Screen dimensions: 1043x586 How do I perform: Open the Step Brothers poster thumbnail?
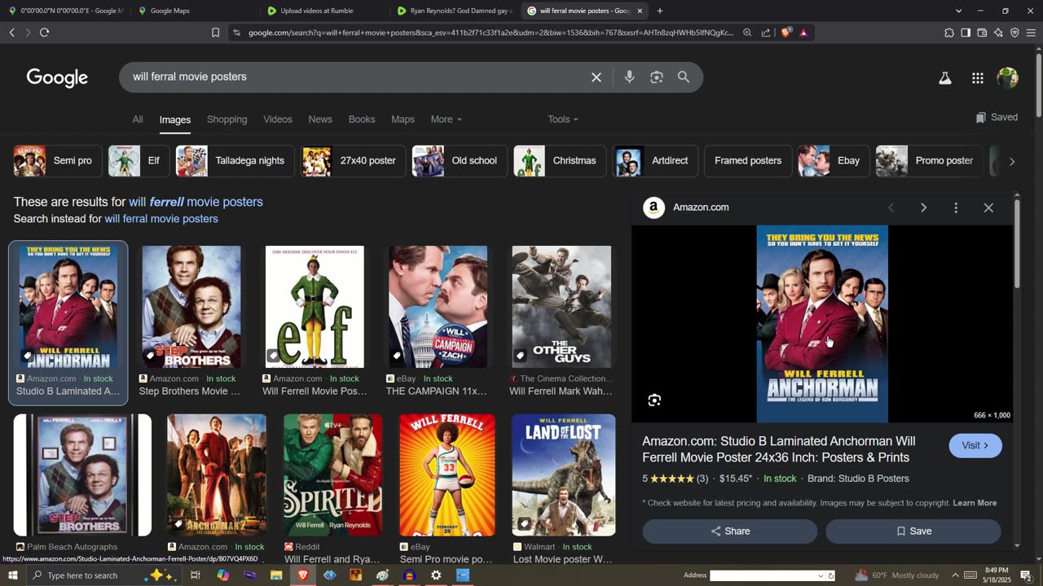(x=191, y=307)
